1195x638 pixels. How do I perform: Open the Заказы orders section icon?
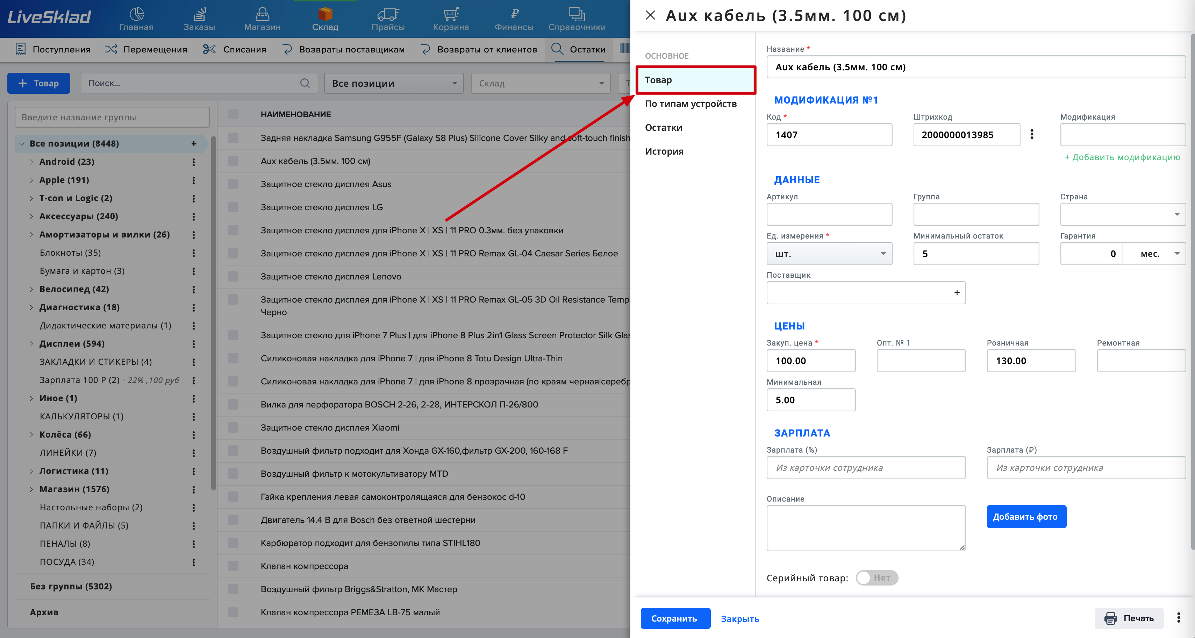point(199,19)
